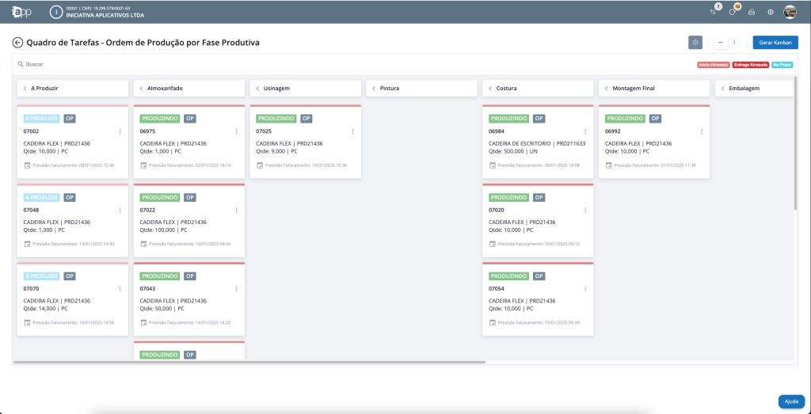
Task: Click the iapp logo in the header
Action: pyautogui.click(x=21, y=12)
